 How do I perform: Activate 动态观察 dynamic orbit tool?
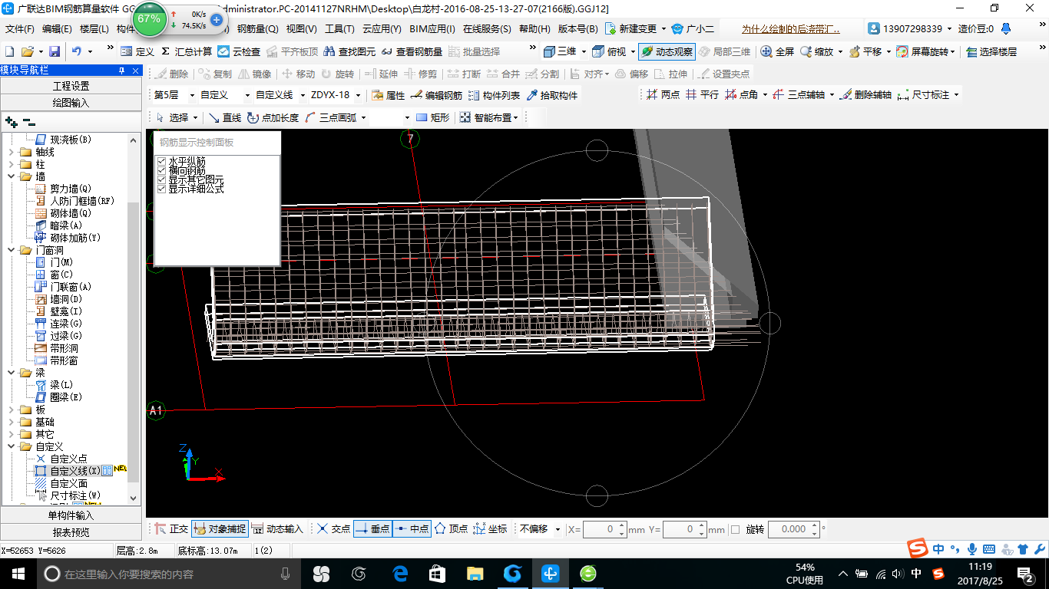667,51
